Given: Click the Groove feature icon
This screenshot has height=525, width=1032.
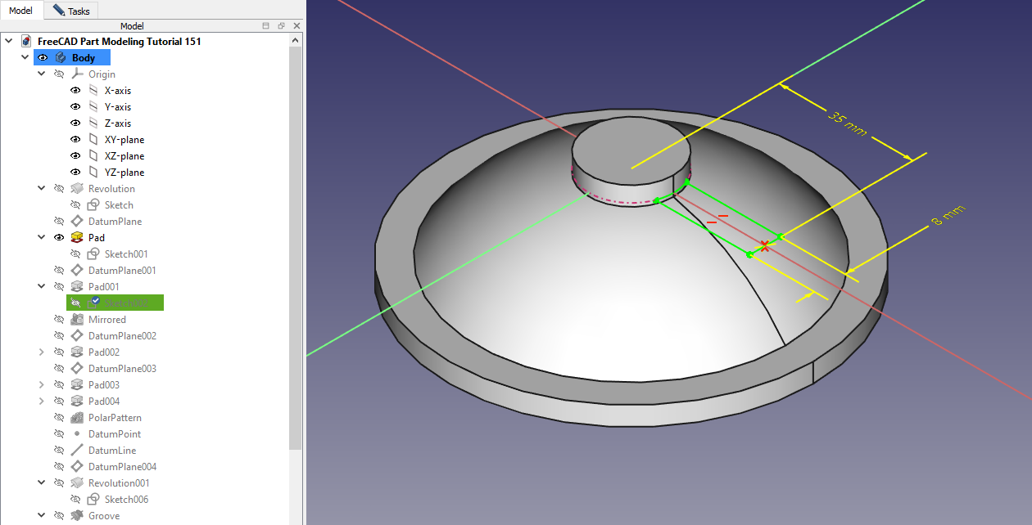Looking at the screenshot, I should (77, 516).
